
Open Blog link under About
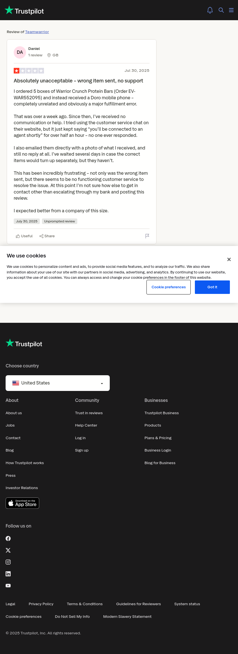(x=10, y=450)
